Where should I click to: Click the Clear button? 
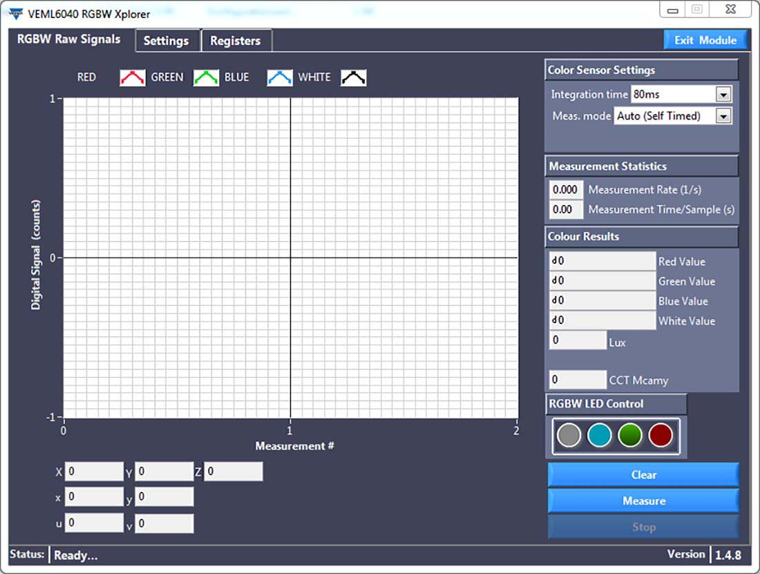tap(643, 475)
